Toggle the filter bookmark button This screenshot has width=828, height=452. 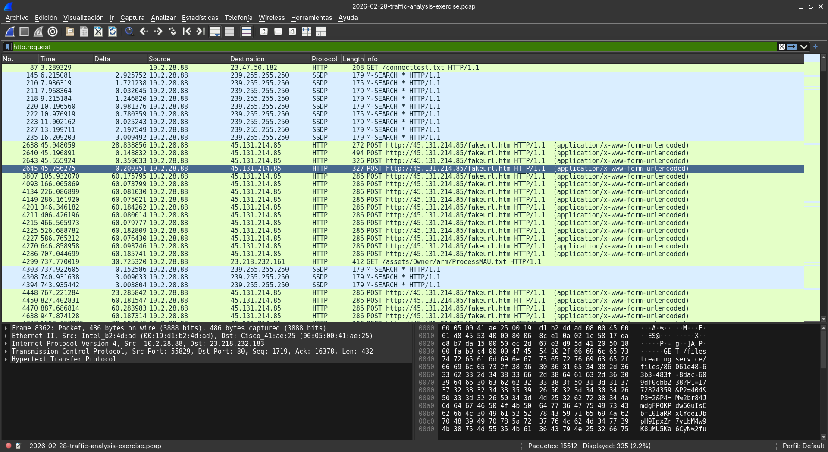click(x=7, y=47)
